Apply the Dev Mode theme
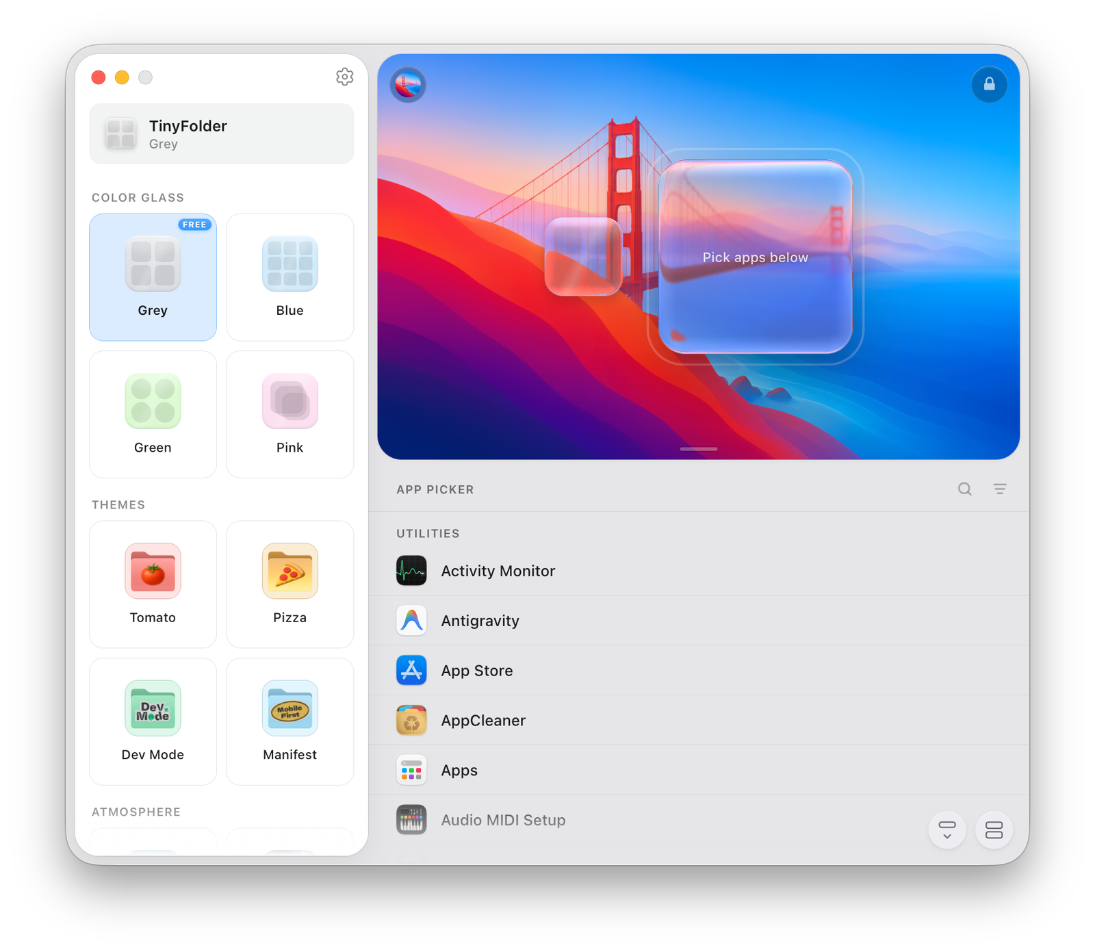This screenshot has height=952, width=1095. pos(153,721)
